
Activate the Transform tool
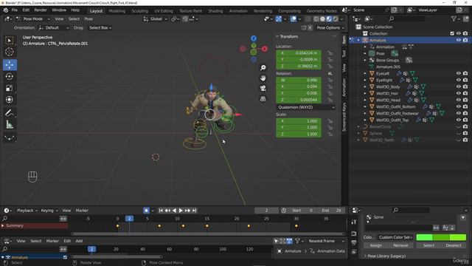pos(10,100)
